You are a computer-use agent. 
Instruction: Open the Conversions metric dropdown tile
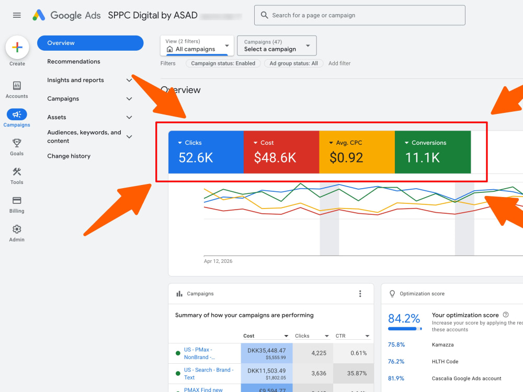[433, 152]
